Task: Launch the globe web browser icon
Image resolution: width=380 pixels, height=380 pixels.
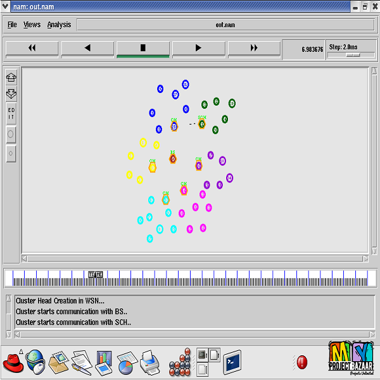Action: [34, 362]
